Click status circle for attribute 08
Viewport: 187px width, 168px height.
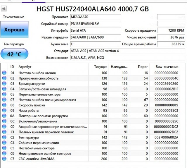coord(4,105)
